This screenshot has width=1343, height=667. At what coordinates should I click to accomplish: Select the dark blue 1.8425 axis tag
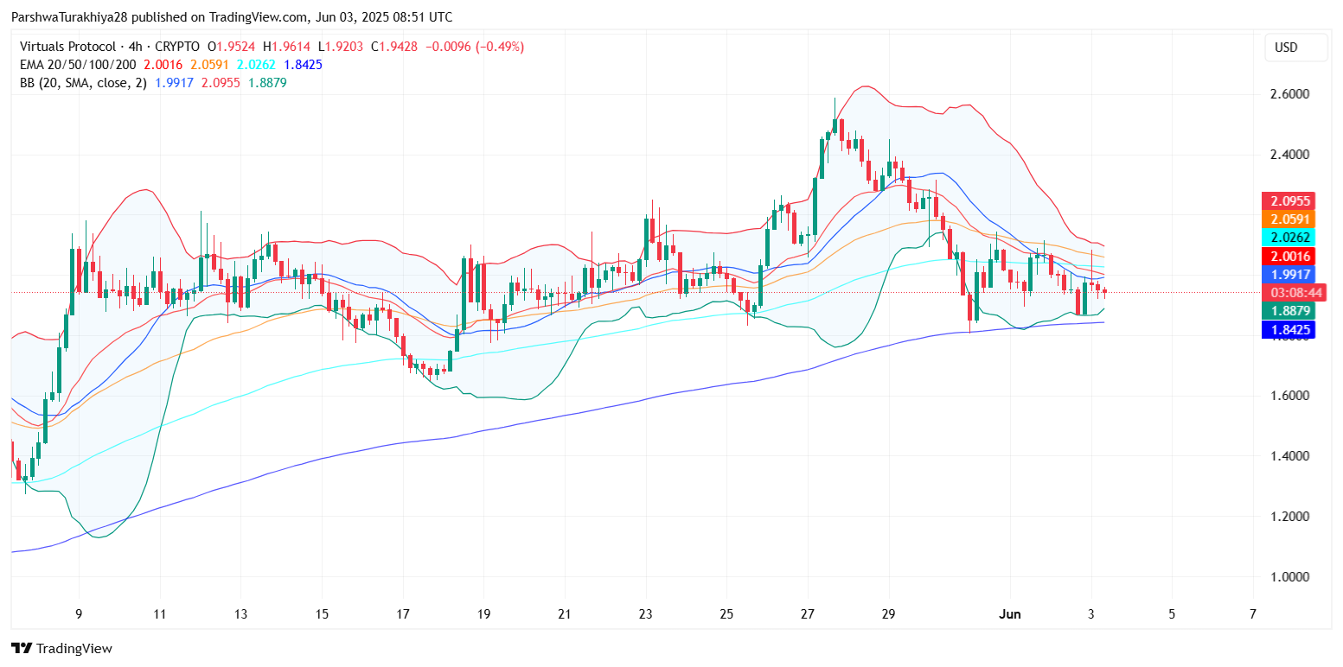tap(1289, 329)
